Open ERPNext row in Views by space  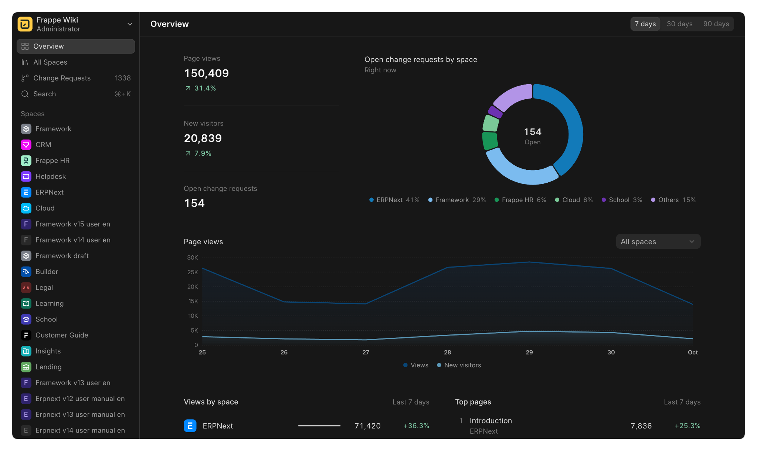306,426
